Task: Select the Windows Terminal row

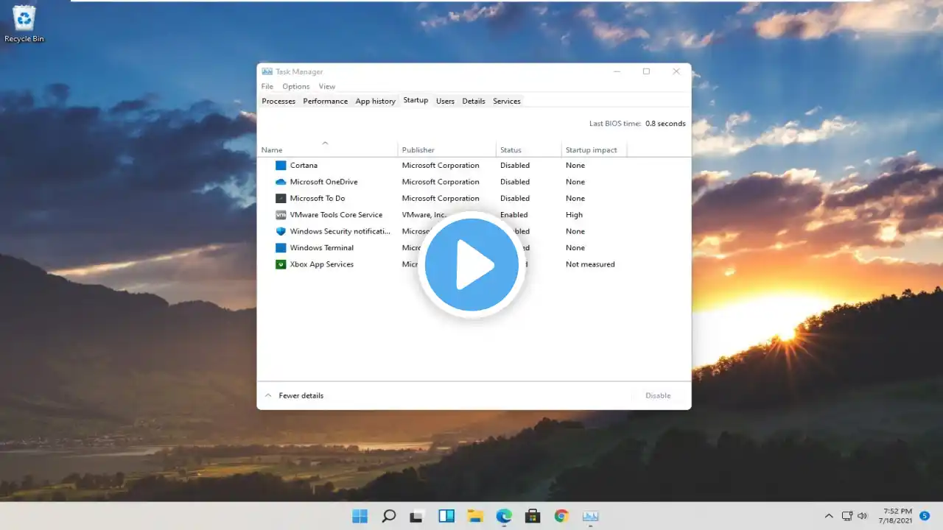Action: (x=321, y=248)
